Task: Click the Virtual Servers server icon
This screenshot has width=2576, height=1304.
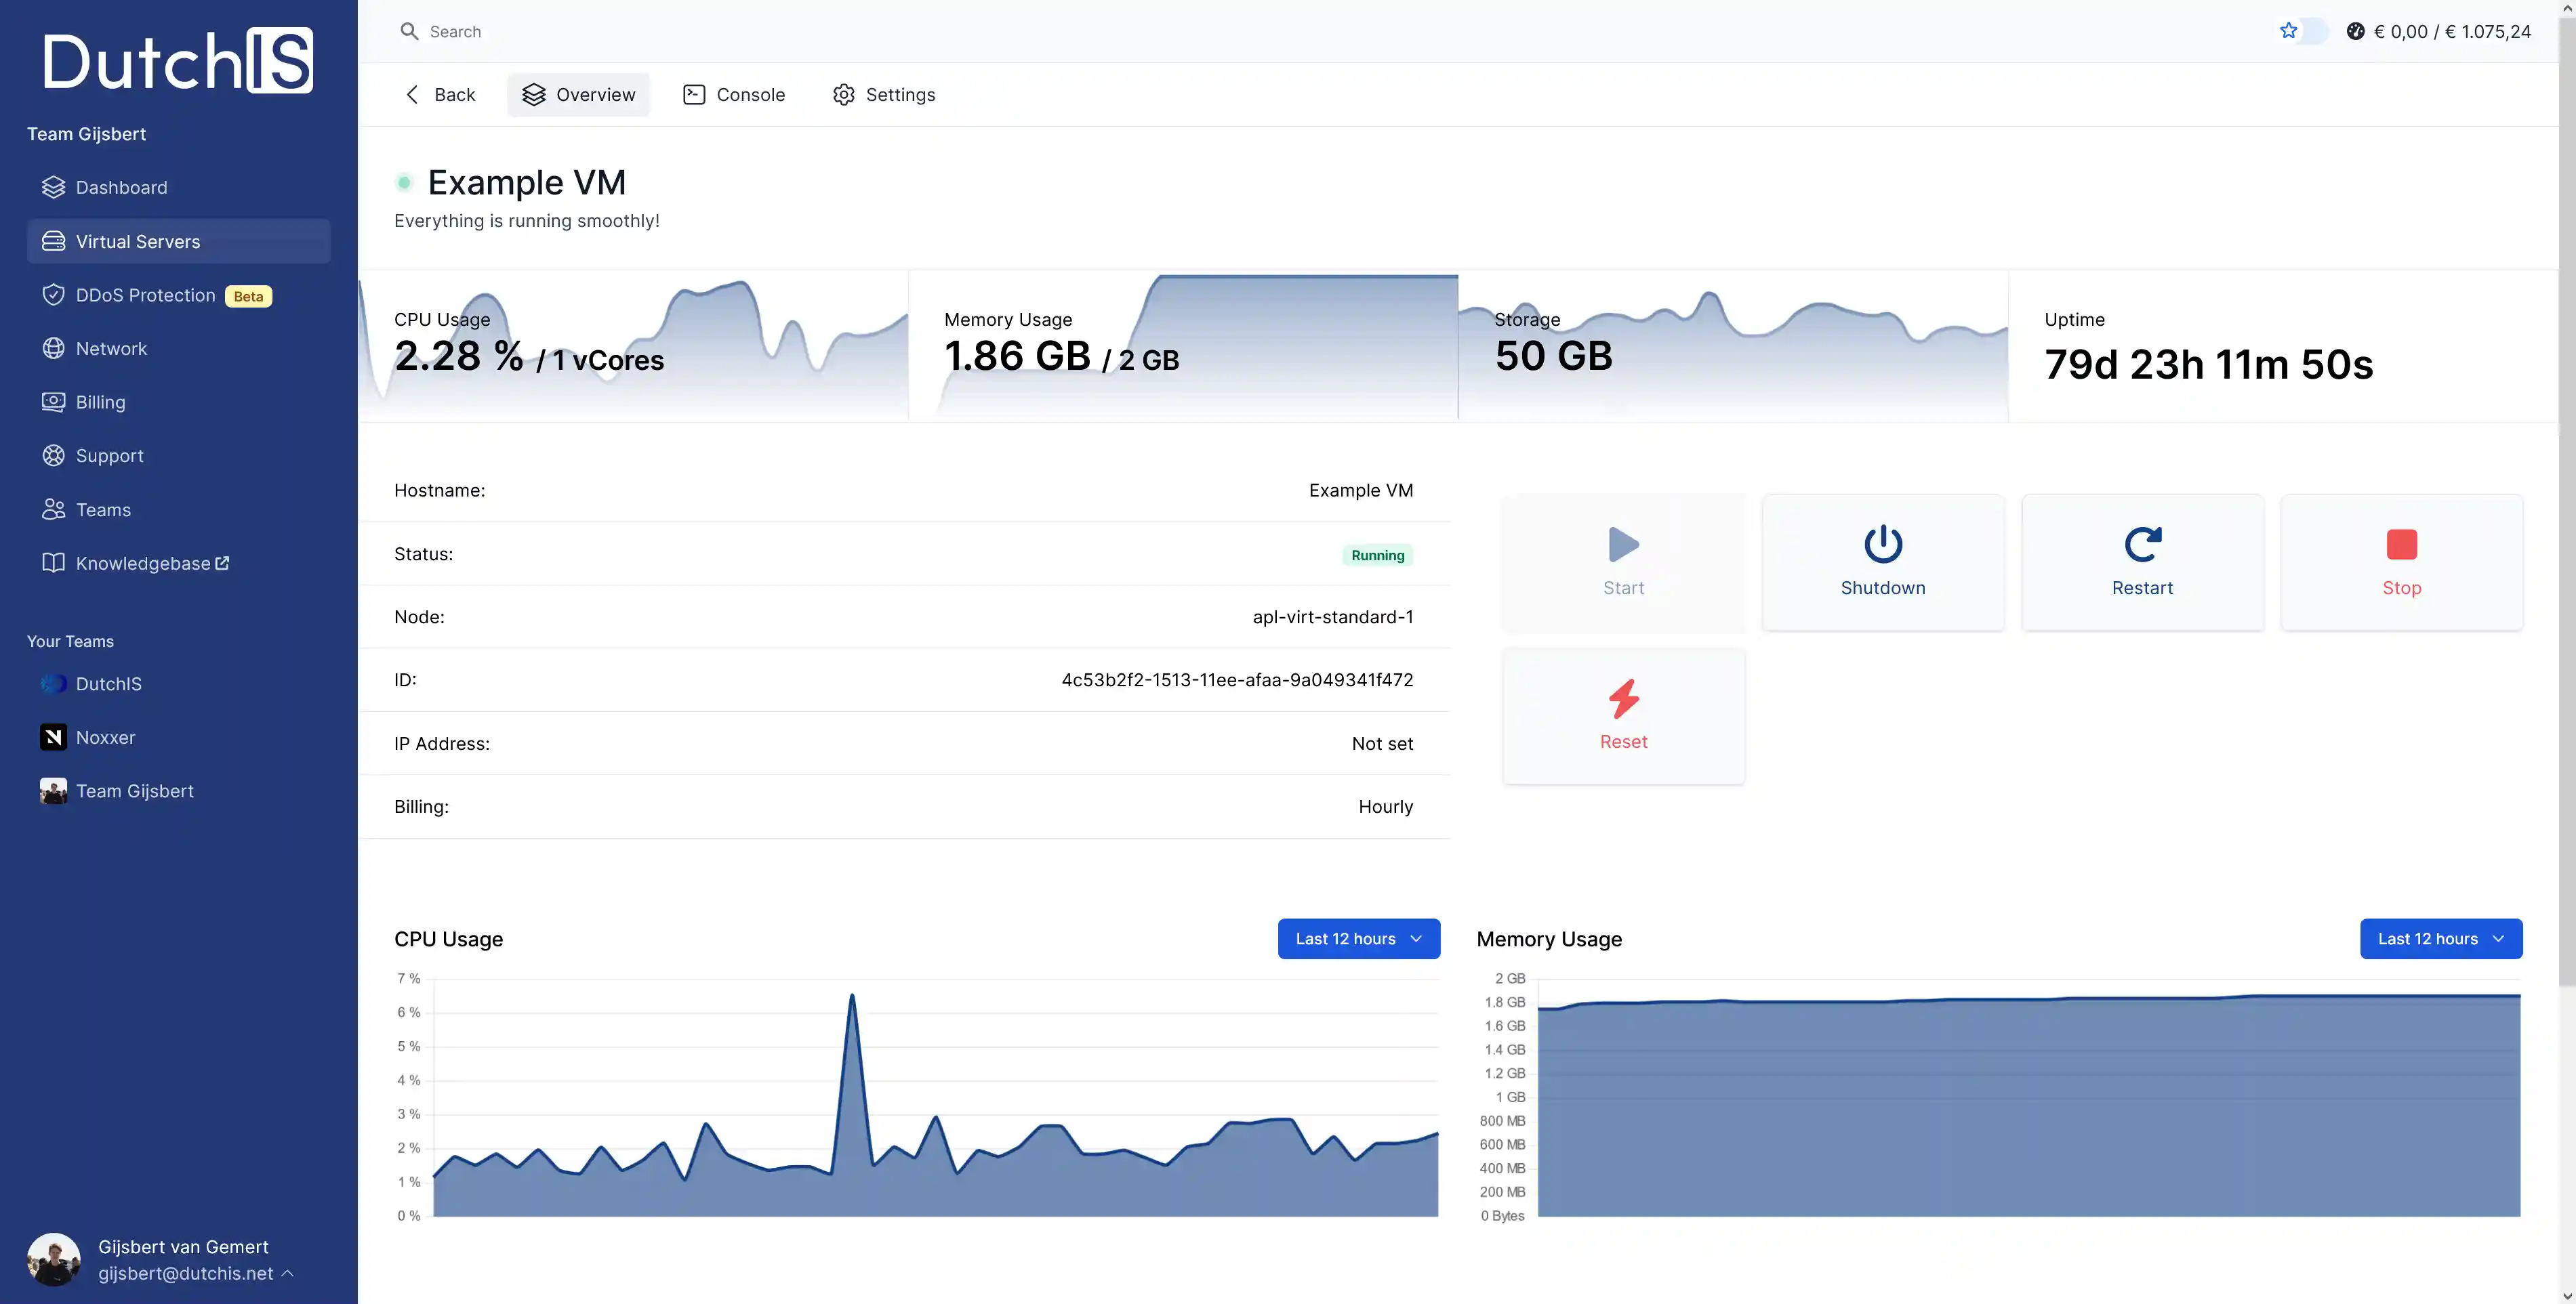Action: [53, 240]
